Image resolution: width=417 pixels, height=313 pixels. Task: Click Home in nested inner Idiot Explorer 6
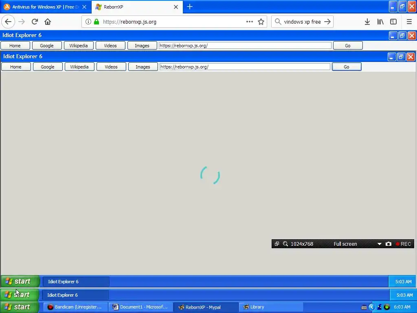pos(16,67)
